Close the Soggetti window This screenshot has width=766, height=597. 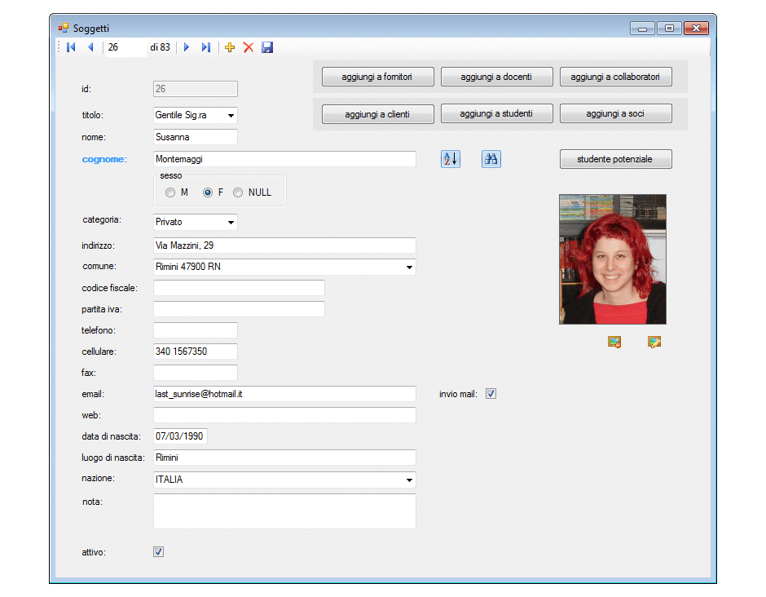696,29
